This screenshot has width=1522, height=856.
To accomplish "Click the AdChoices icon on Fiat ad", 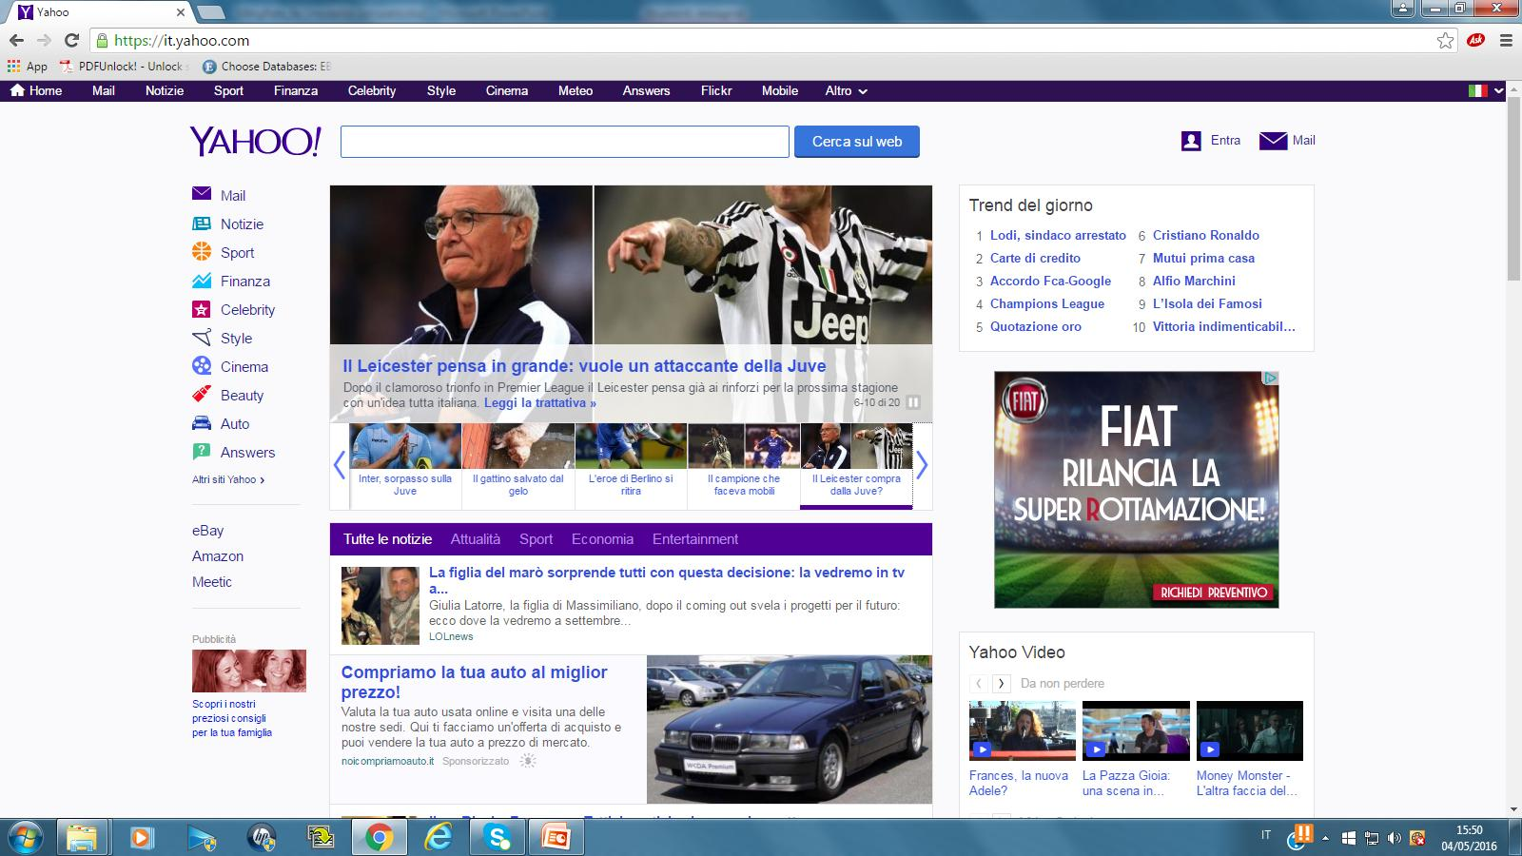I will click(x=1270, y=379).
